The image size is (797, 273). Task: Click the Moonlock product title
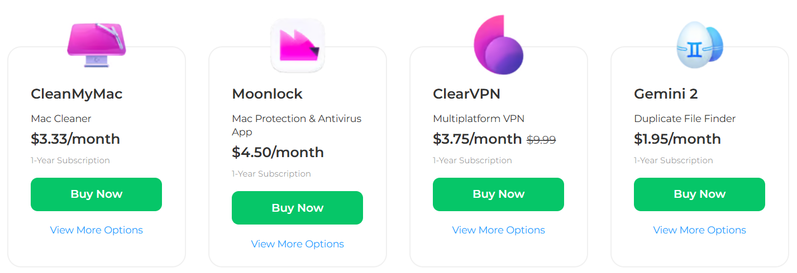[267, 94]
